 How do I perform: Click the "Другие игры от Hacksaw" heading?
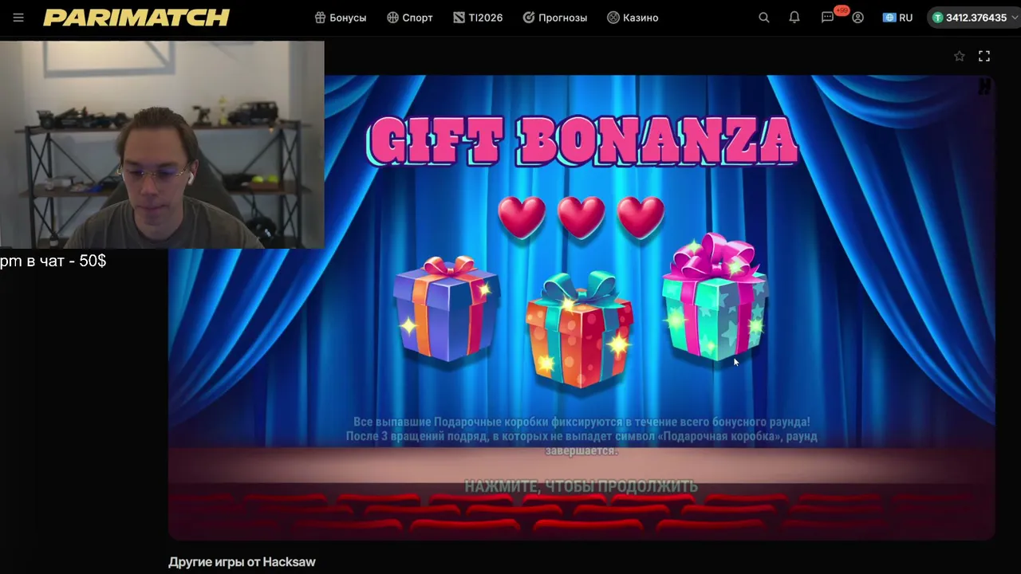tap(242, 562)
